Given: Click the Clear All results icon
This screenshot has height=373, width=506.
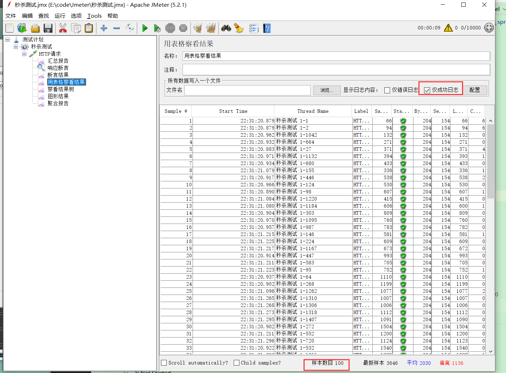Looking at the screenshot, I should [x=211, y=28].
